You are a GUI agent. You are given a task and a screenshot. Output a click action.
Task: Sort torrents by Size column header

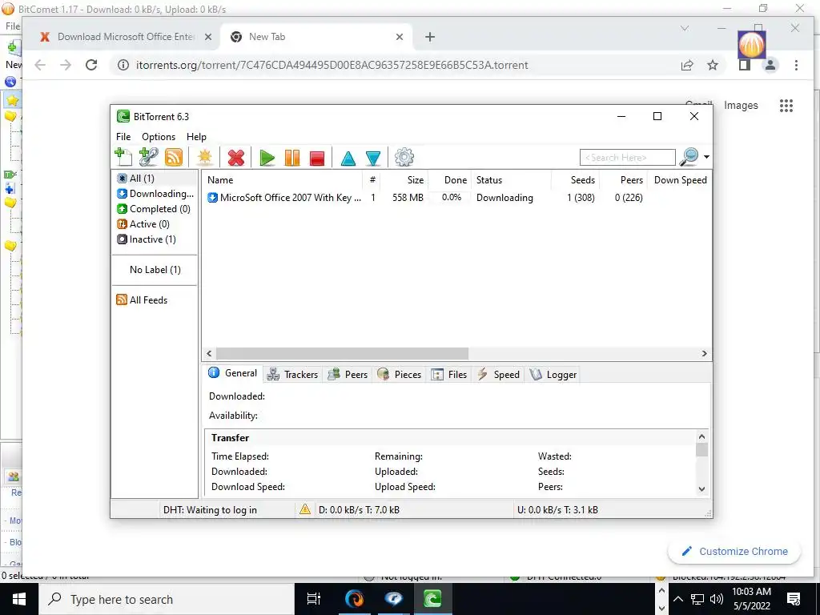point(404,180)
